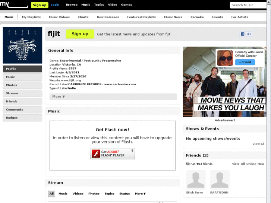Filter the stream by Status
Image resolution: width=271 pixels, height=203 pixels.
[125, 194]
